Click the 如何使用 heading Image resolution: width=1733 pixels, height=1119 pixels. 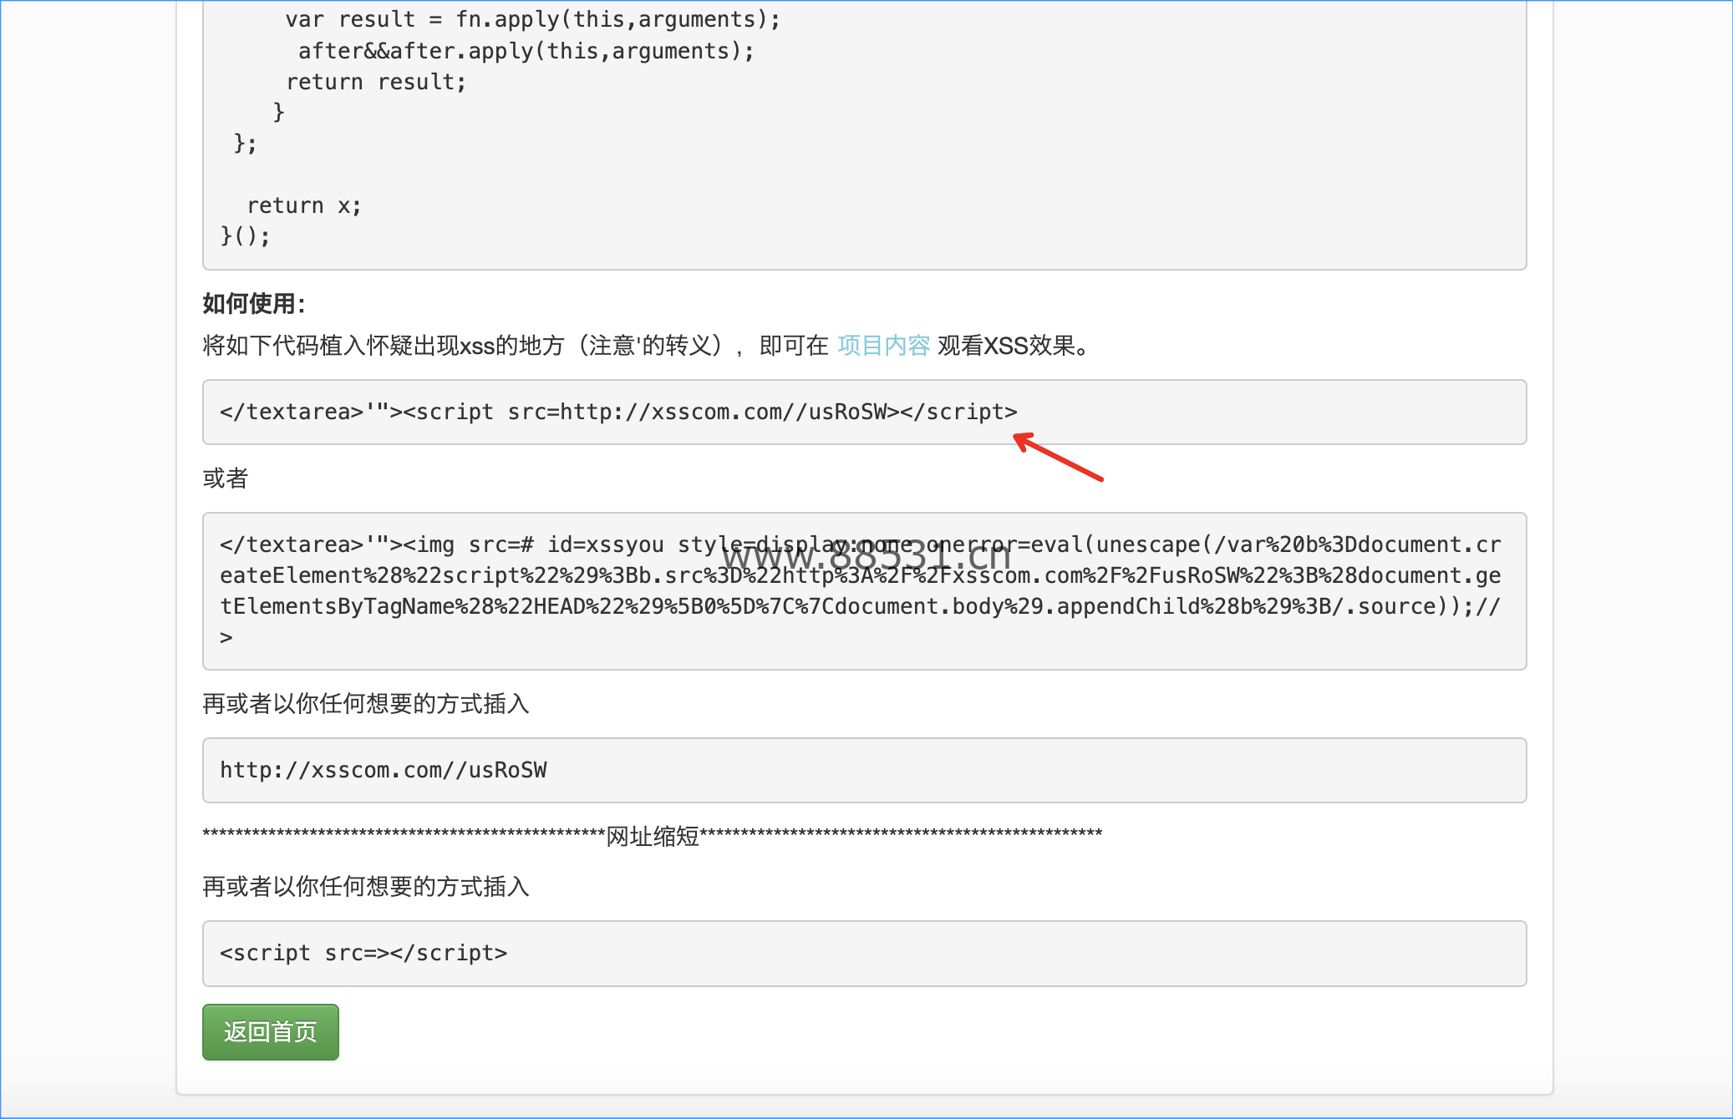coord(254,303)
